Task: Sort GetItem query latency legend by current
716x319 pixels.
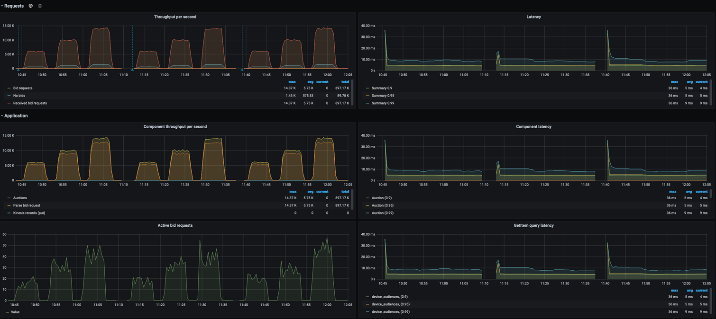Action: 701,291
